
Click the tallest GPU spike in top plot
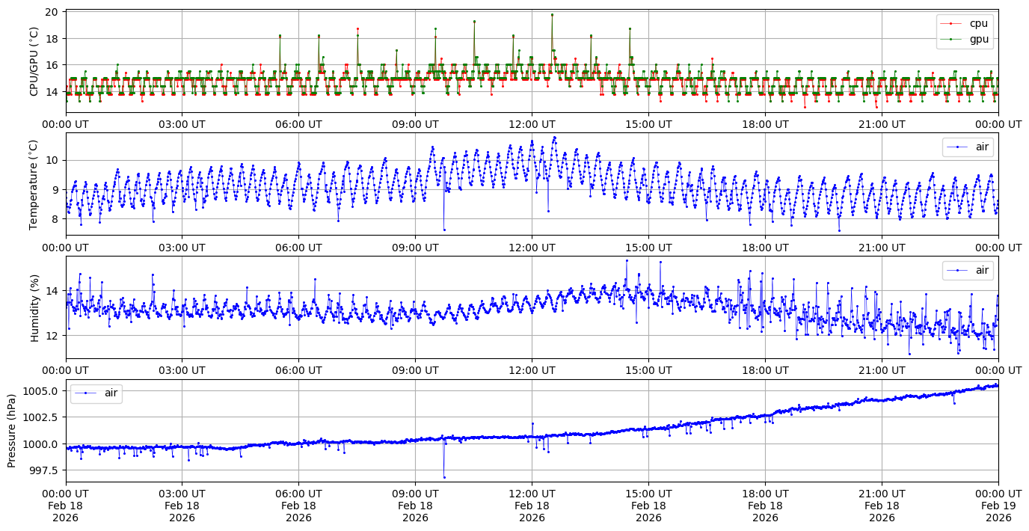click(552, 14)
